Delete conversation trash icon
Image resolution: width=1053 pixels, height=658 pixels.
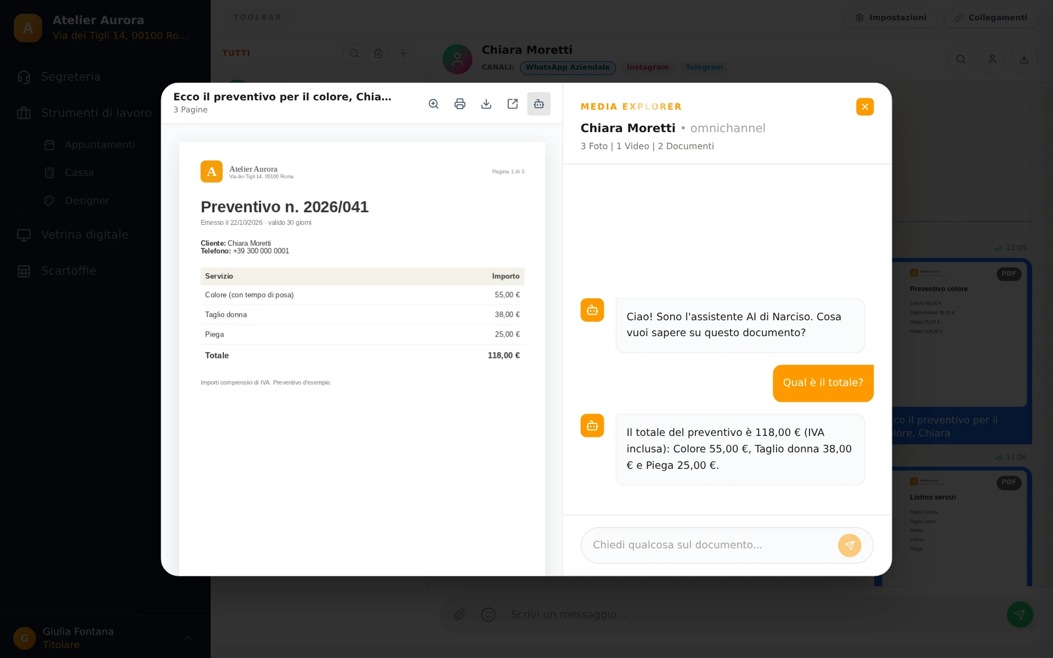[x=378, y=53]
